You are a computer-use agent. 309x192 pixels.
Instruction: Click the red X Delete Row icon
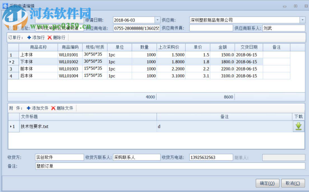[x=49, y=37]
